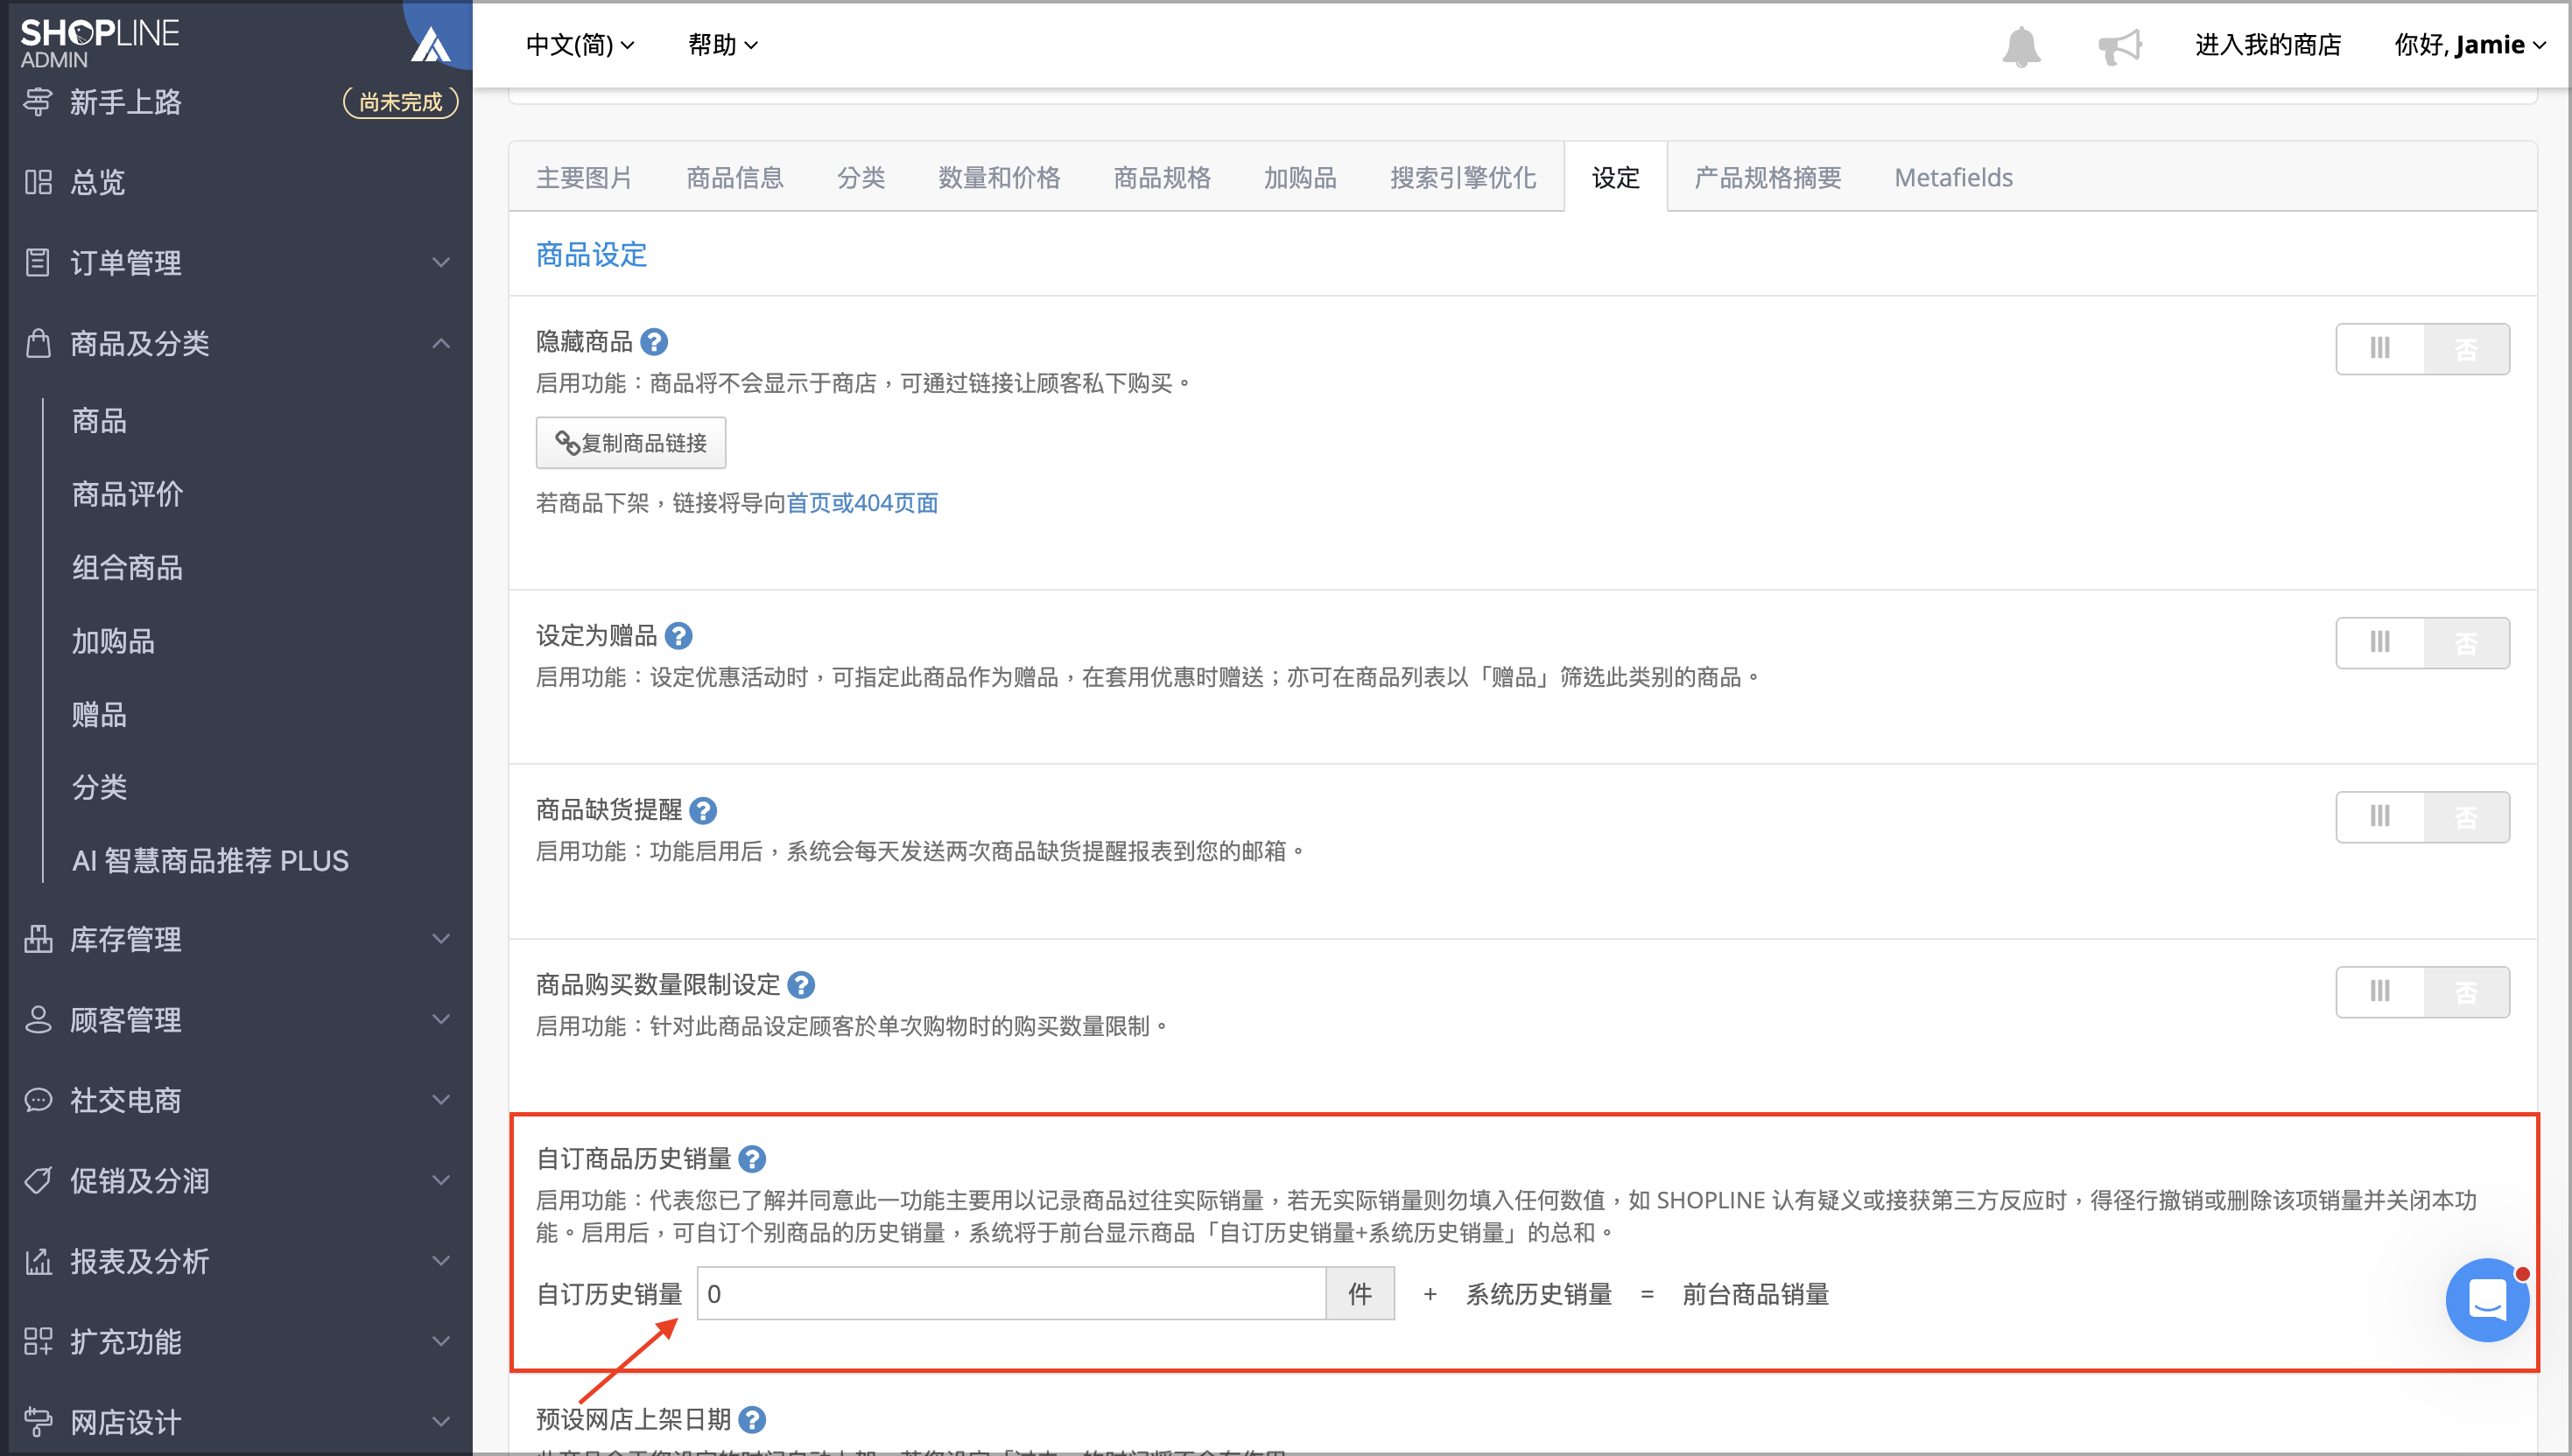Switch to the Metafields tab
2572x1456 pixels.
pos(1953,177)
